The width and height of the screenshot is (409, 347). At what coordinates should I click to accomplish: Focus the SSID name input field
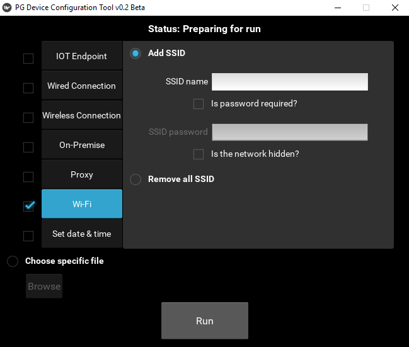[x=289, y=82]
